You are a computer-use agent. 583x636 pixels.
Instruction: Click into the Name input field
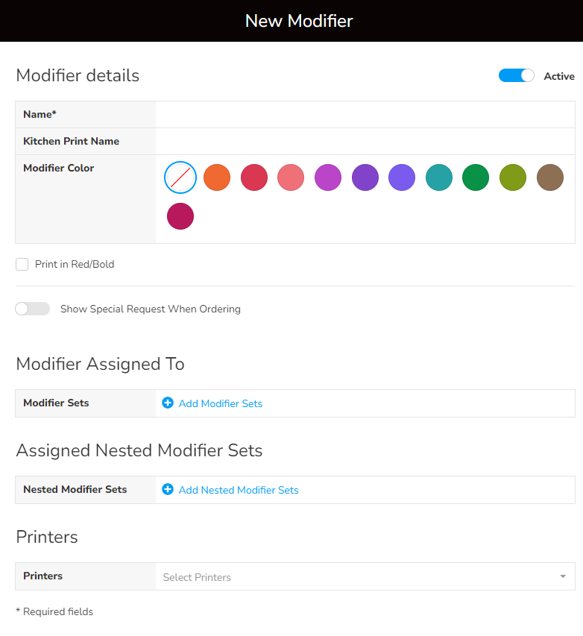click(x=365, y=115)
